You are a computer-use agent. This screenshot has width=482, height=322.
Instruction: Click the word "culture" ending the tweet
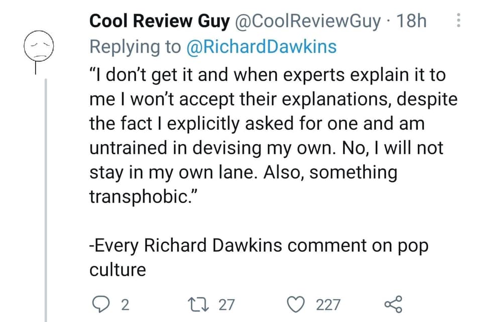(117, 270)
